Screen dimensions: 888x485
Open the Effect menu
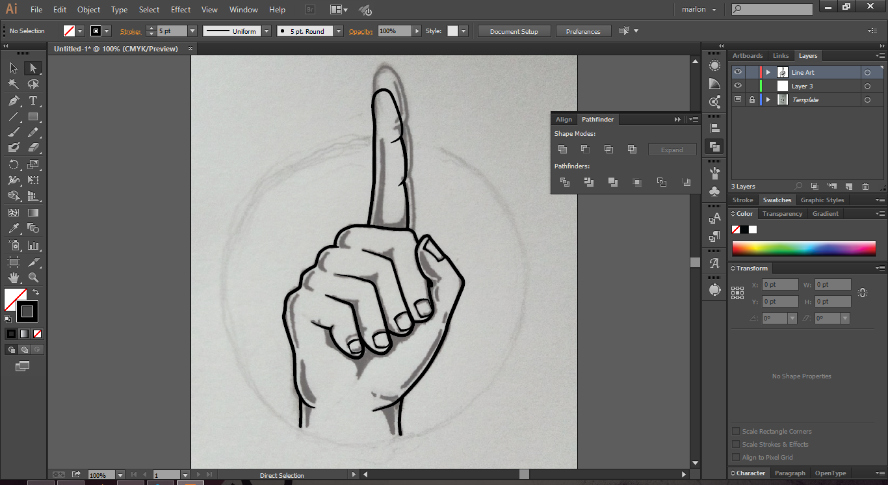click(181, 10)
